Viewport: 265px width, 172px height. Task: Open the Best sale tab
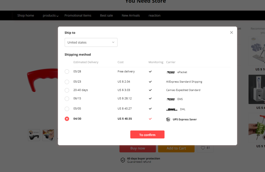(x=106, y=16)
